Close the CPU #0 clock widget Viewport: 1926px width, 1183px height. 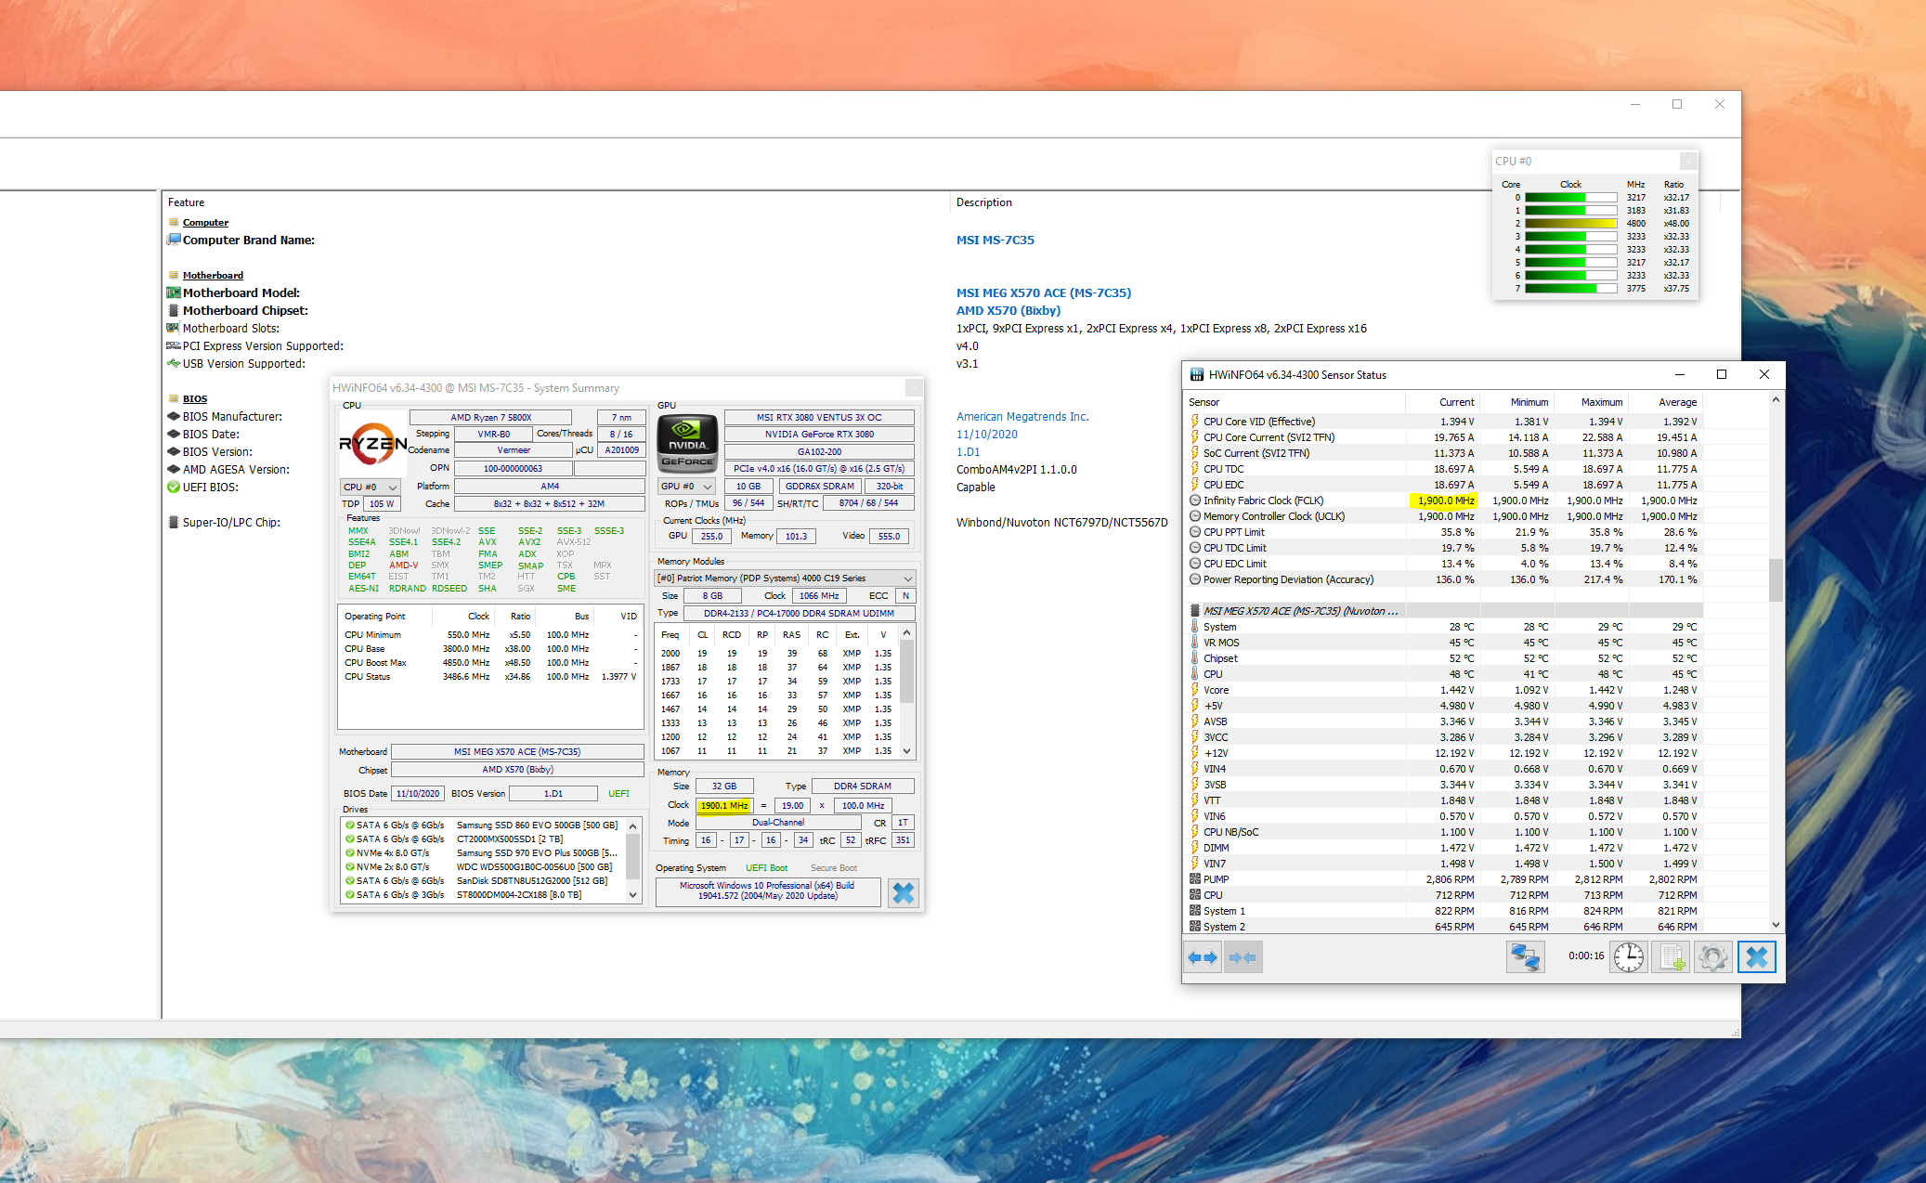click(1688, 161)
